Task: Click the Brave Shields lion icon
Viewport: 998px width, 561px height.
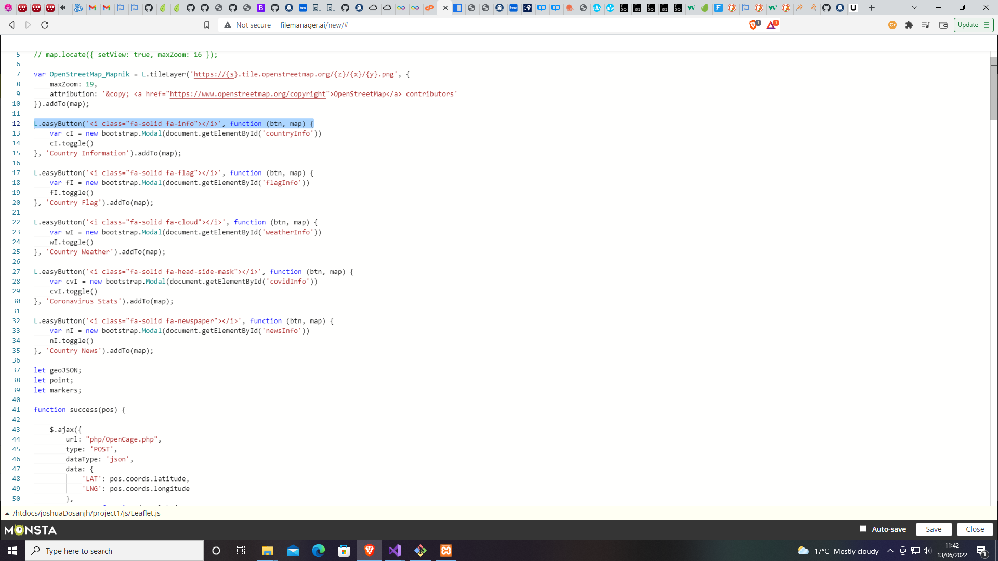Action: (754, 24)
